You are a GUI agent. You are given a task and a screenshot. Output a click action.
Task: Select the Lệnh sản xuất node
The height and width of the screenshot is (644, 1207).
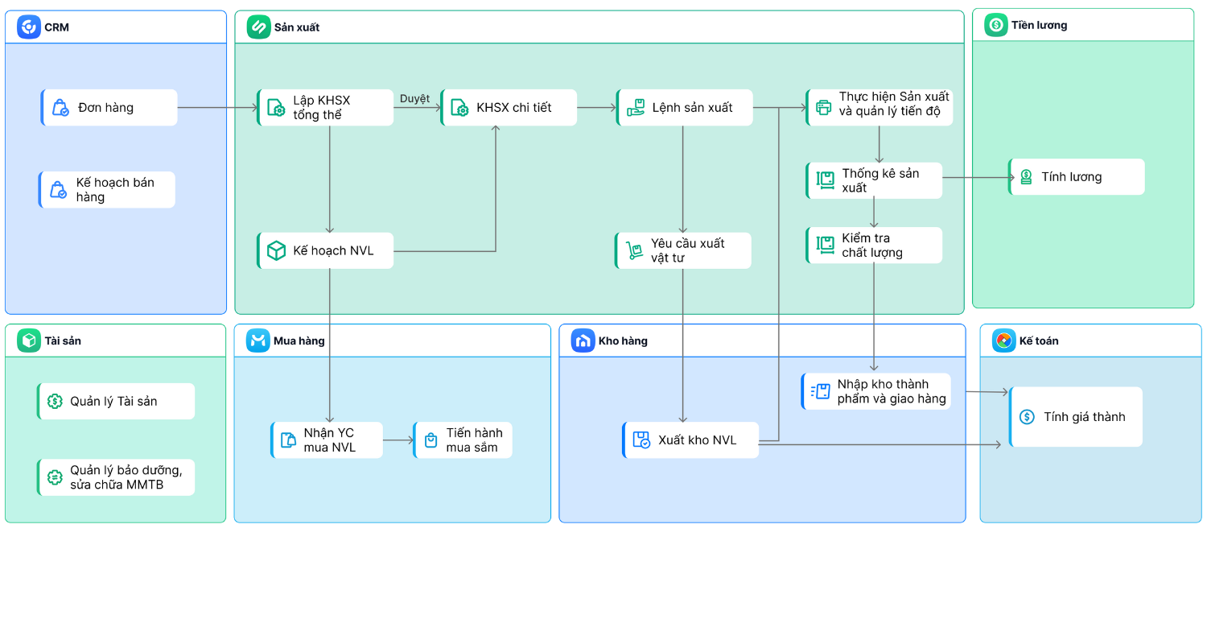click(x=685, y=108)
